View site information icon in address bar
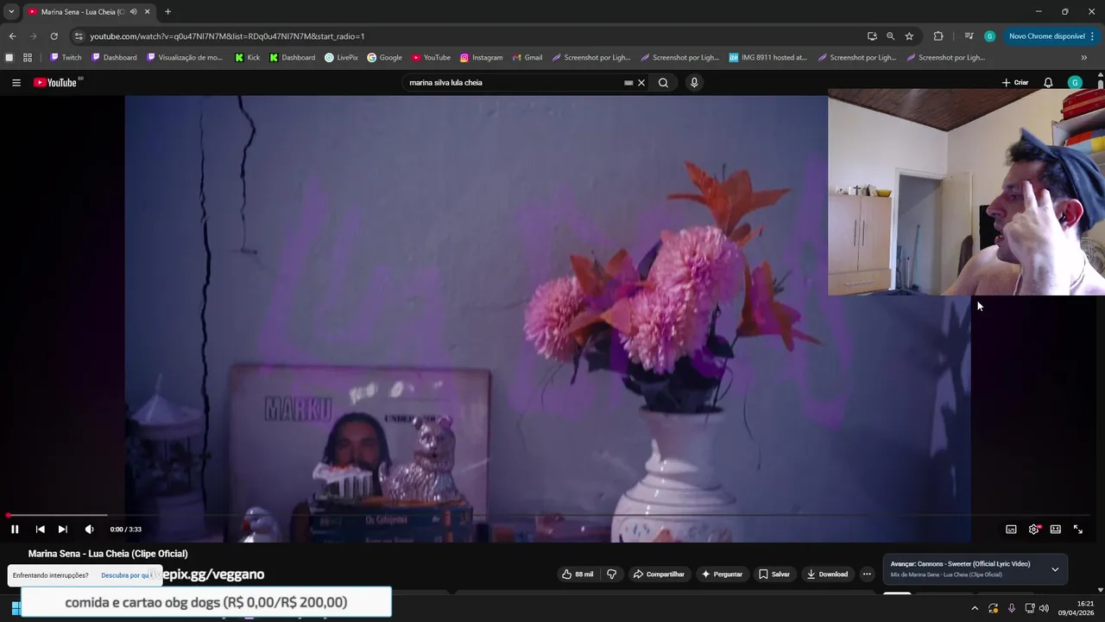 79,36
